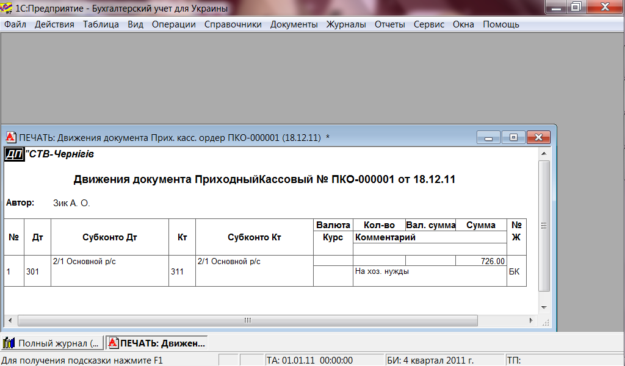The height and width of the screenshot is (366, 625).
Task: Open the Сервис menu
Action: pos(429,24)
